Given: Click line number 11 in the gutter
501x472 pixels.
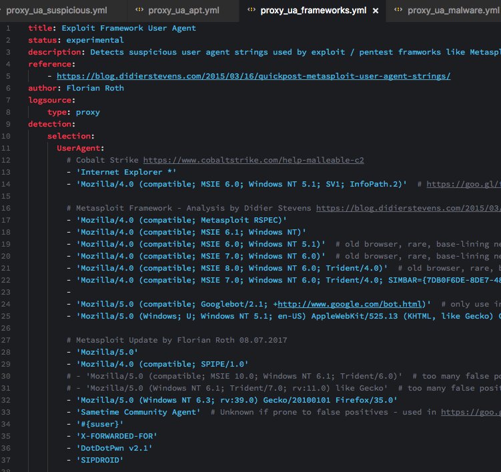Looking at the screenshot, I should point(6,148).
